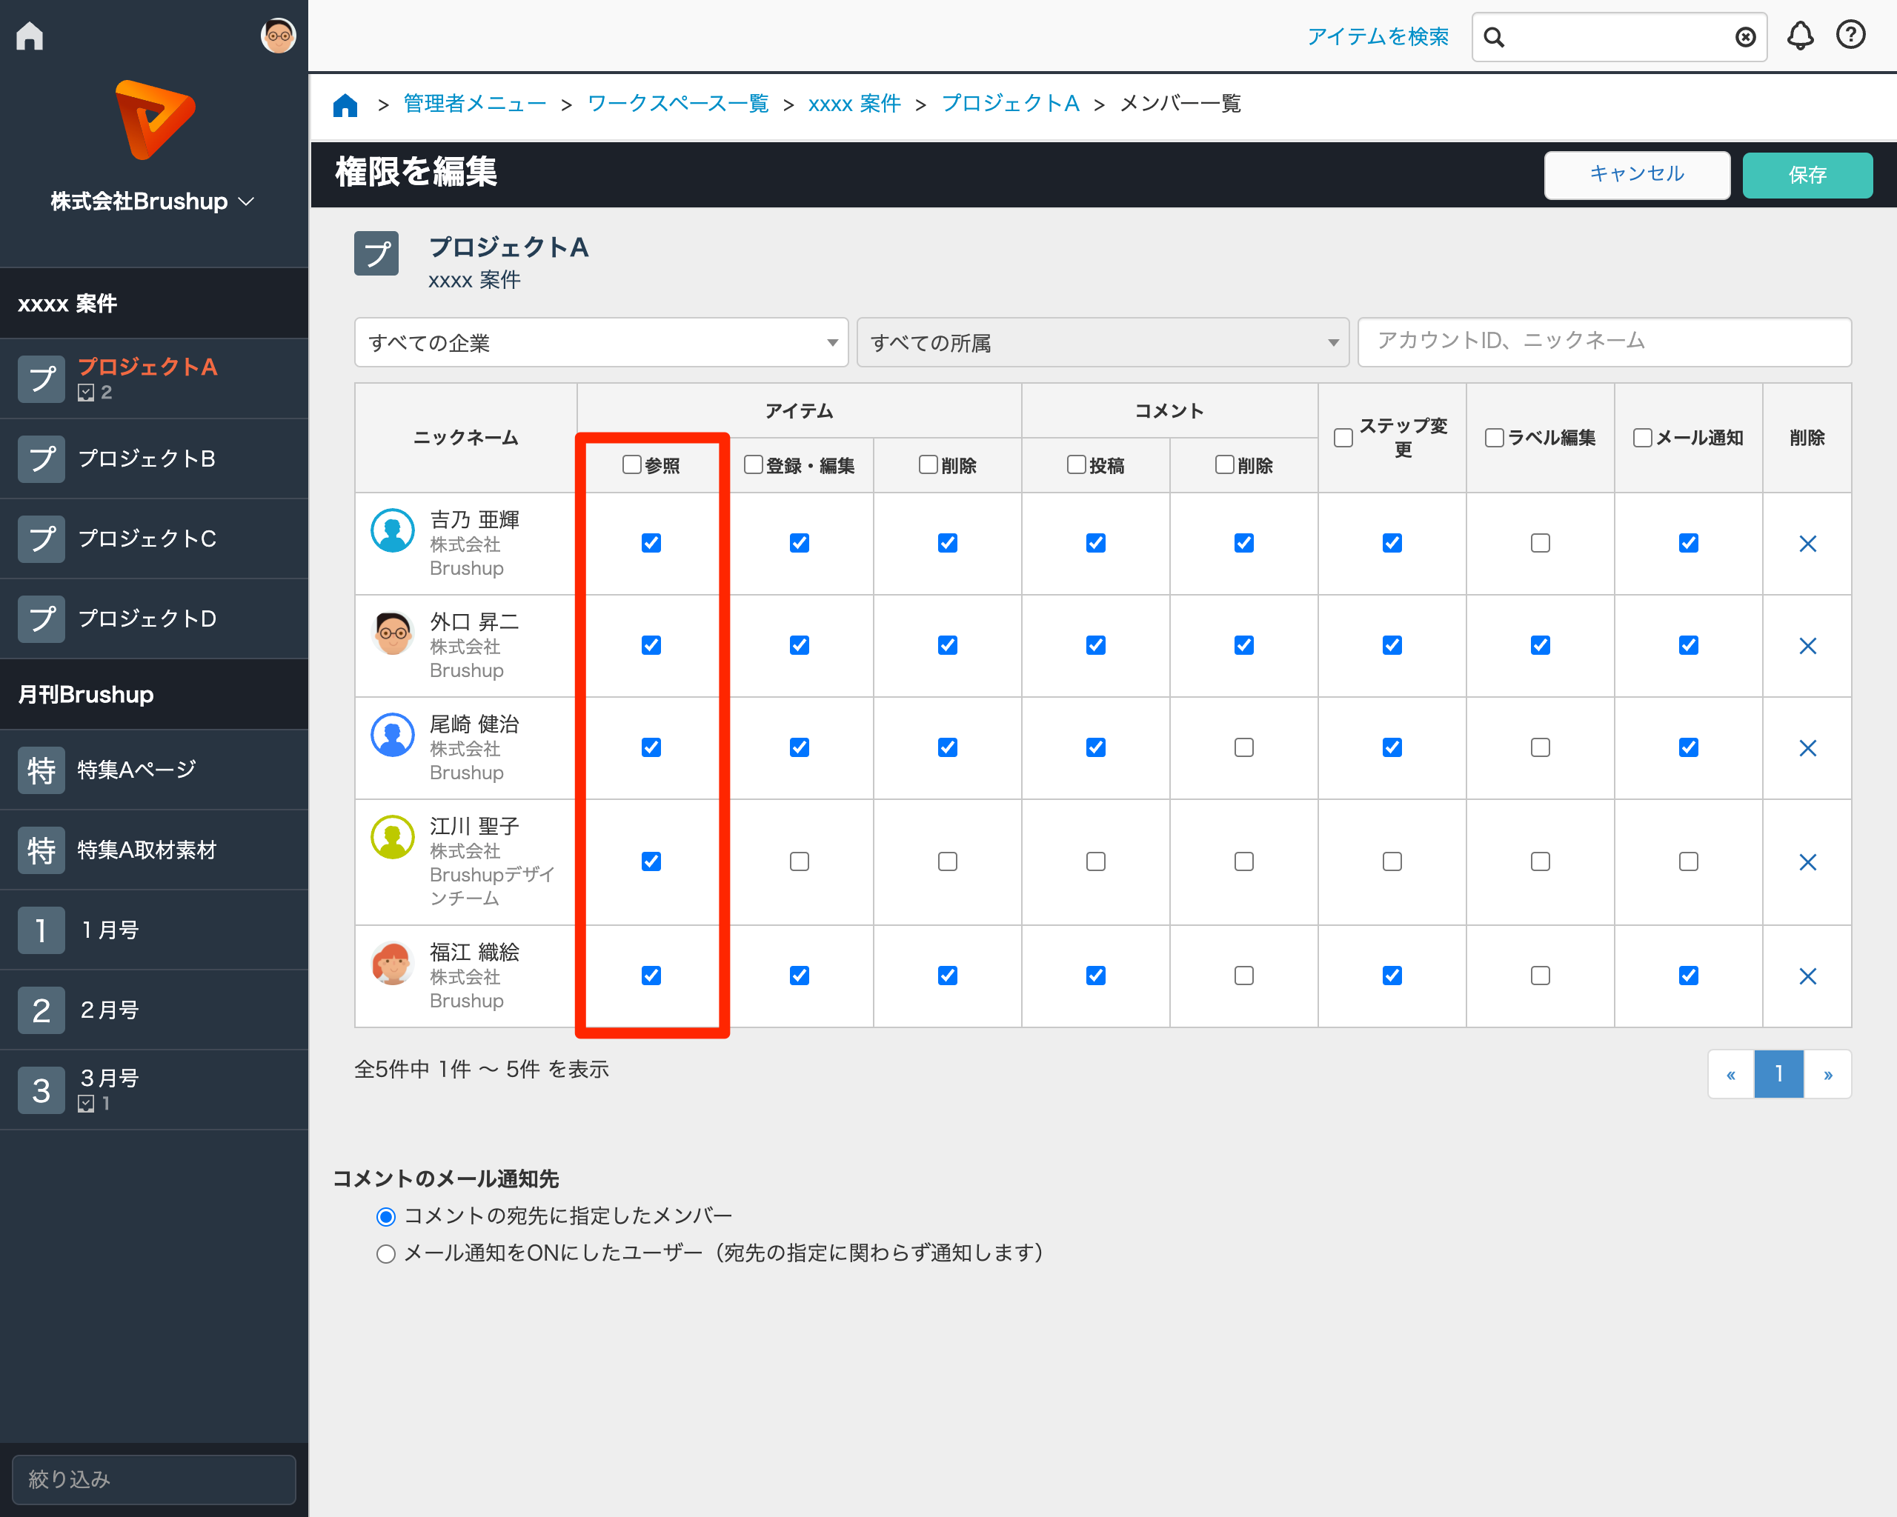The image size is (1897, 1517).
Task: Toggle ラベル編集 checkbox for 吉乃 亜輝
Action: click(1540, 544)
